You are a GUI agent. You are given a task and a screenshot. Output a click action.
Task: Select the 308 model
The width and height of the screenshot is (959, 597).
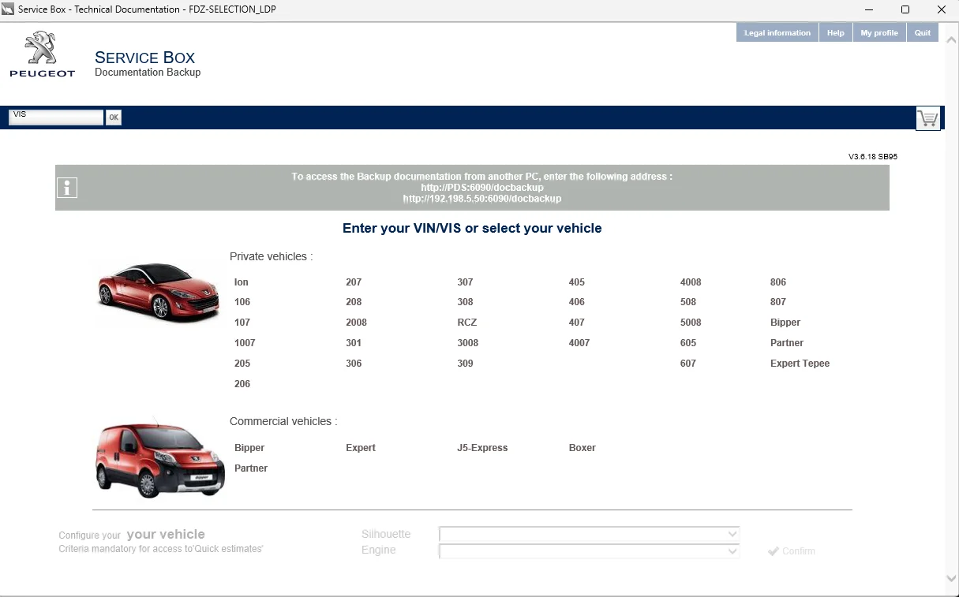tap(465, 302)
